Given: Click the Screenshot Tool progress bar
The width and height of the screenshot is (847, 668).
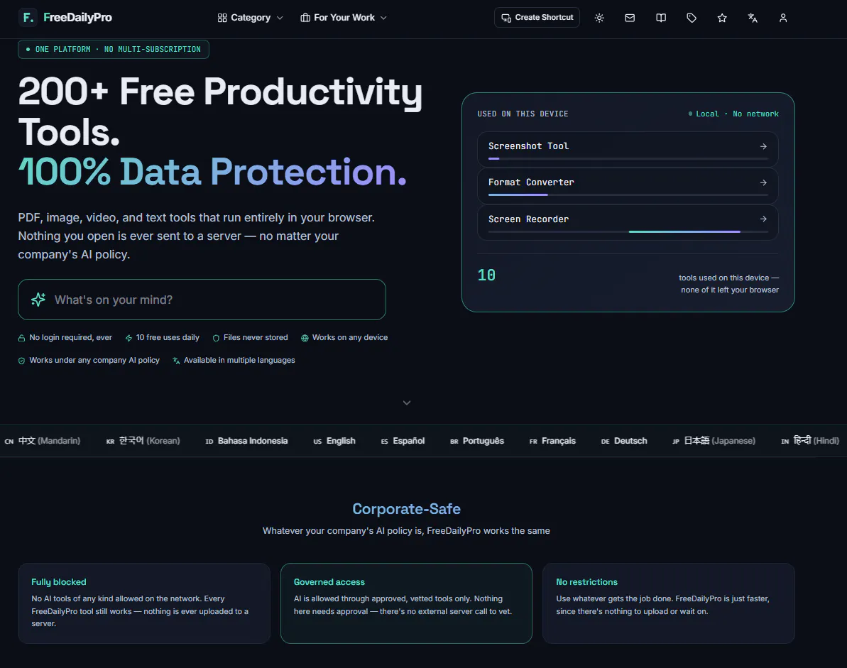Looking at the screenshot, I should (x=628, y=159).
